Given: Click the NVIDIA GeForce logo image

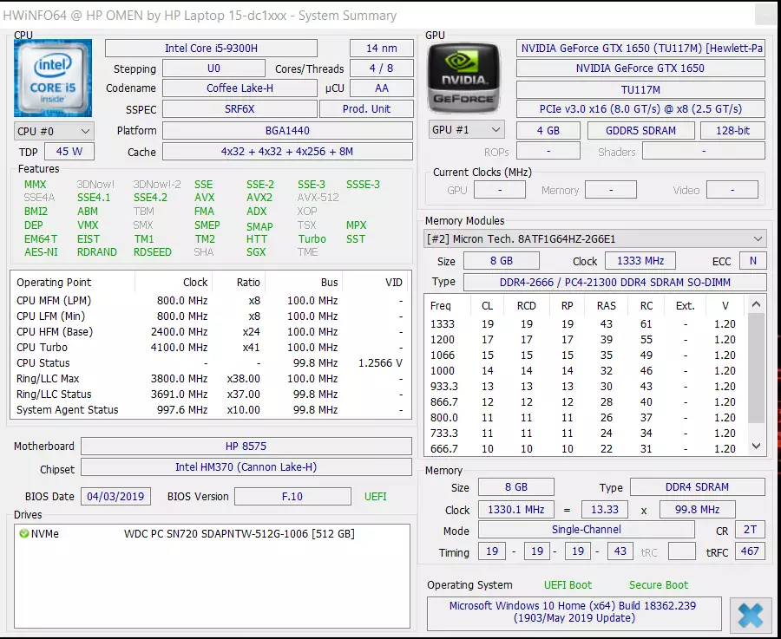Looking at the screenshot, I should pos(463,78).
